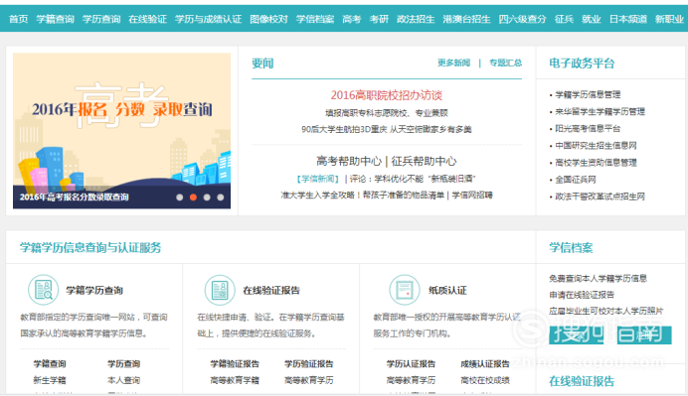Select the fourth carousel dot on banner
This screenshot has height=396, width=688.
point(221,198)
